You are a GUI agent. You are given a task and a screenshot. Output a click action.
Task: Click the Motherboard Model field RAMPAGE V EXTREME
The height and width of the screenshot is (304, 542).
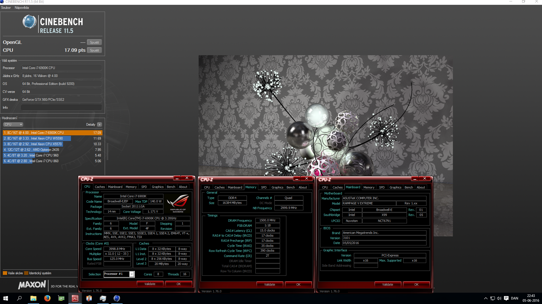[369, 204]
